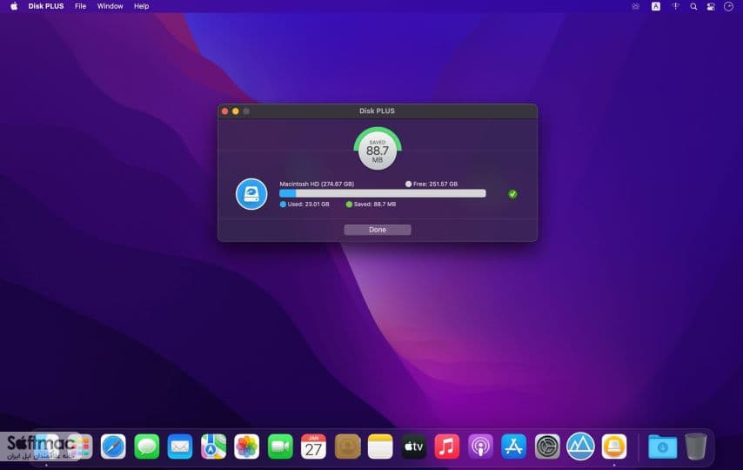
Task: Click the Disk PLUS Dock icon
Action: pyautogui.click(x=614, y=446)
